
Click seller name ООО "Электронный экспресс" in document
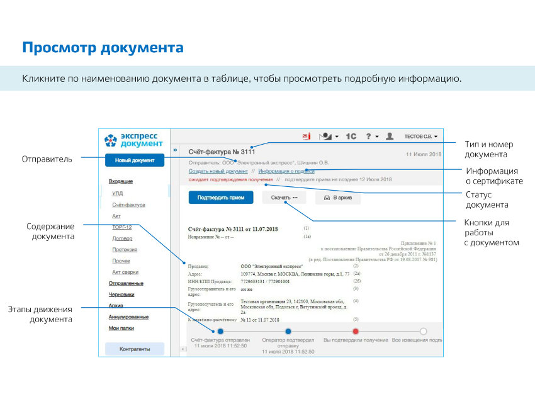[272, 266]
